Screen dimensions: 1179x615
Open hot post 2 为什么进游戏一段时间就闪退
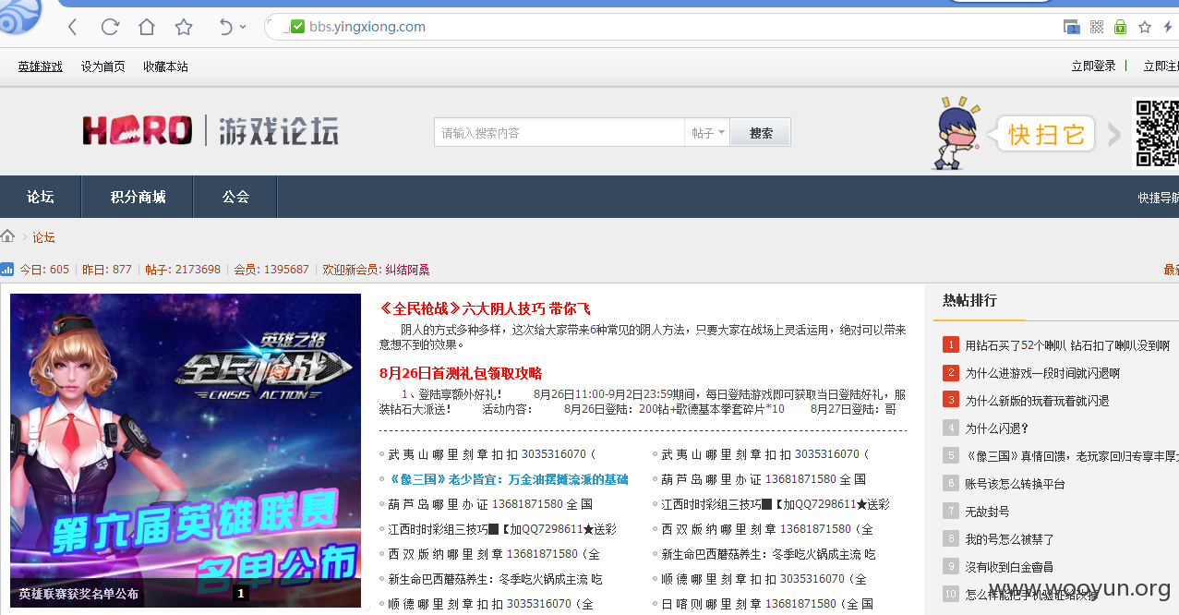(x=1042, y=373)
